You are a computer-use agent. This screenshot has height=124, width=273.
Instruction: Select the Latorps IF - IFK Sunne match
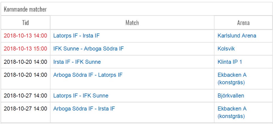(81, 96)
